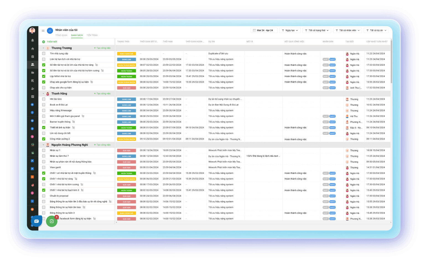The height and width of the screenshot is (263, 425).
Task: Go to home icon in sidebar
Action: [33, 49]
